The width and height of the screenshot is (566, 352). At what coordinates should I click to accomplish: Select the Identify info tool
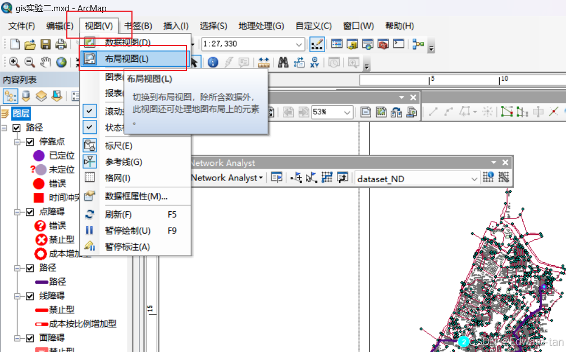pos(213,62)
